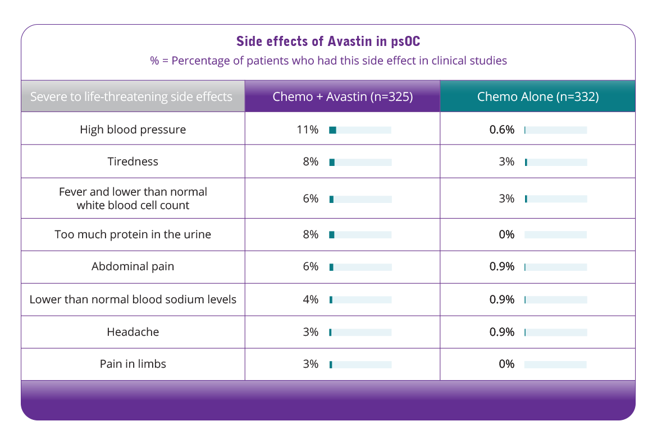
Task: Select the Chemo Alone (n=332) header
Action: (537, 96)
